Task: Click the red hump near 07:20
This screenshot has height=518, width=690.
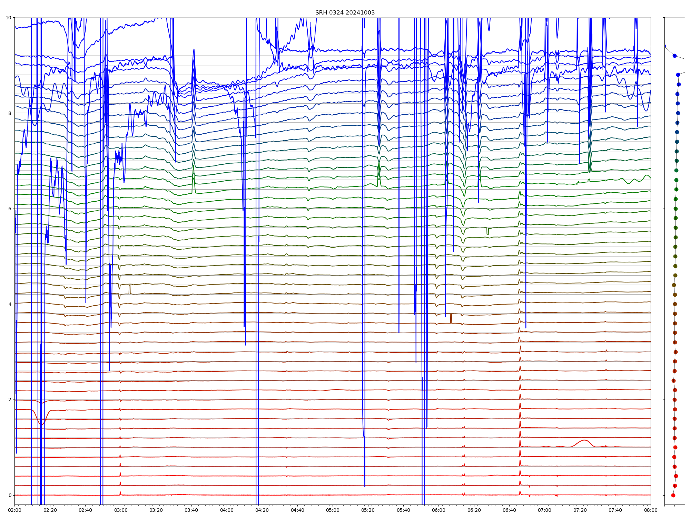Action: [x=584, y=441]
